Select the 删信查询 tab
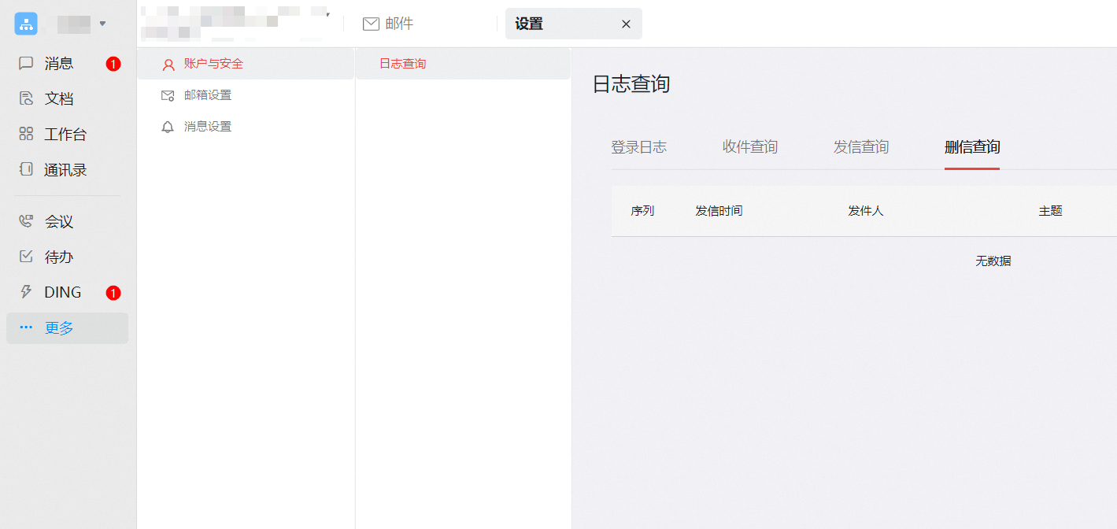Screen dimensions: 1117x529 click(x=972, y=146)
